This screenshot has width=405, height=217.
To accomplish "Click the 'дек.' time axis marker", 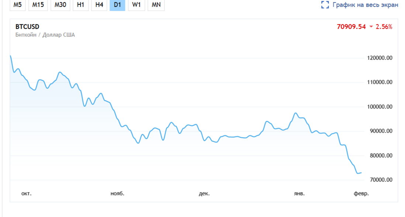I will (204, 193).
